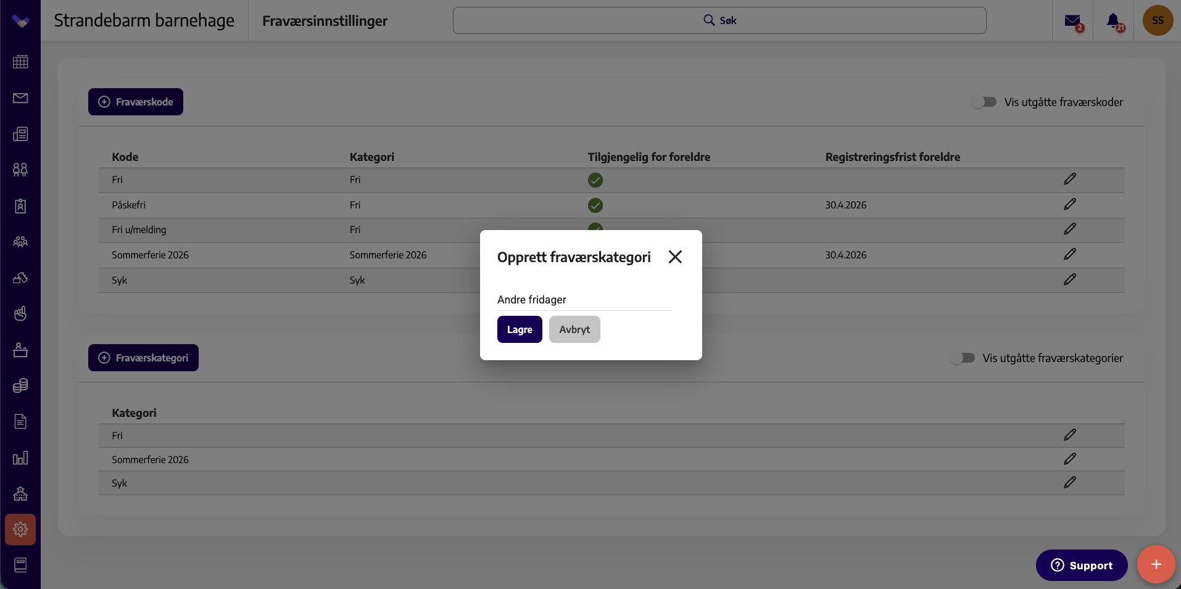Edit the Påskefri absence code

point(1070,204)
